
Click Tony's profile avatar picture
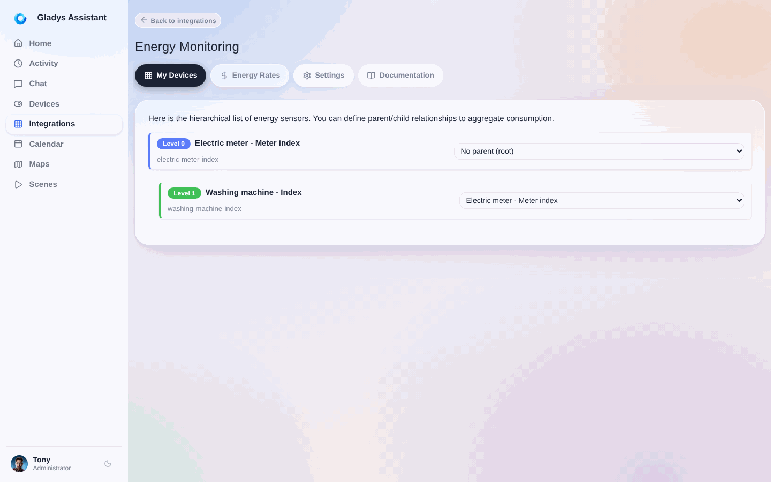[19, 464]
